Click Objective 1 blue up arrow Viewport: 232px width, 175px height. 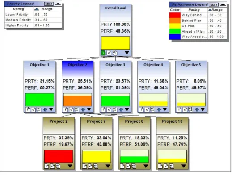[x=45, y=109]
